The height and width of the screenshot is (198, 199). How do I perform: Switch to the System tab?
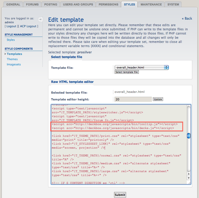click(173, 4)
